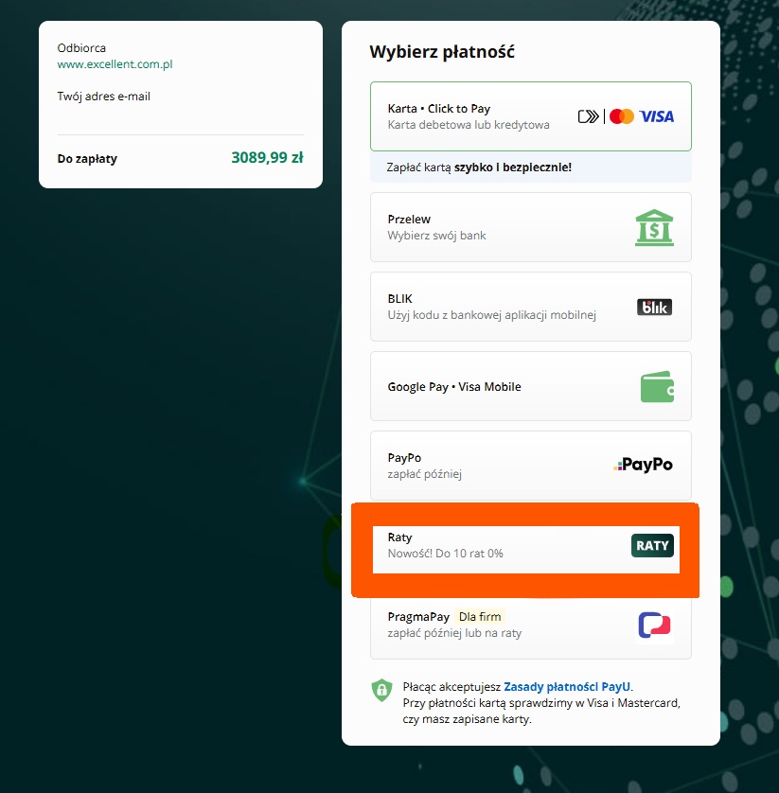The width and height of the screenshot is (779, 793).
Task: Click the Dla firm label badge
Action: 479,617
